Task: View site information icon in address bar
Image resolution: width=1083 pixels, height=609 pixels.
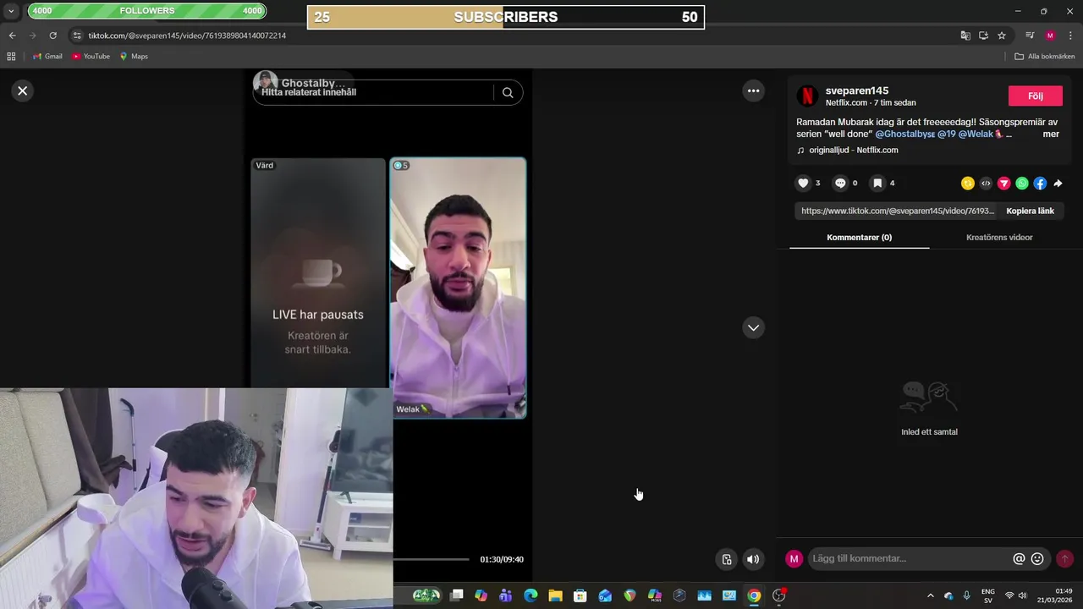Action: (x=77, y=36)
